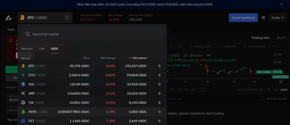Select the PEPE / USDC market row
The image size is (290, 125).
click(92, 112)
